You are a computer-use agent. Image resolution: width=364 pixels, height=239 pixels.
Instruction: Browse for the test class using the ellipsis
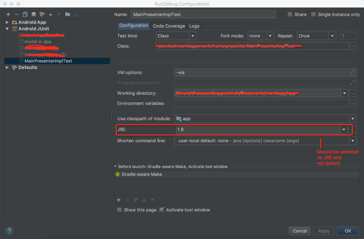(353, 46)
